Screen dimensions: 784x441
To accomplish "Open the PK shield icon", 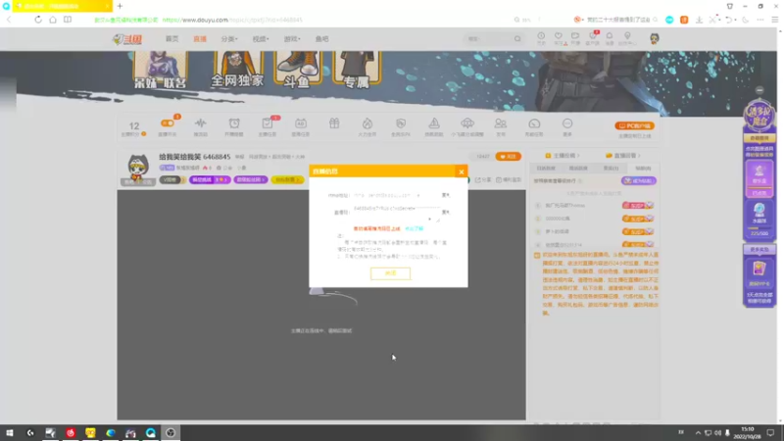I will [401, 123].
